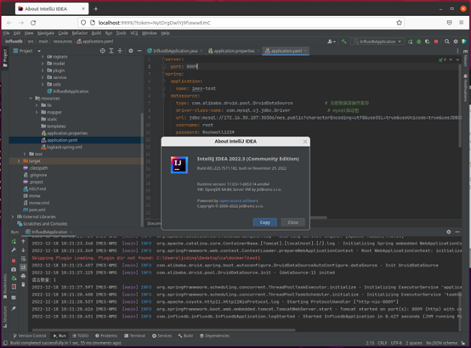Screen dimensions: 471x348
Task: Hide the Project panel with the minus icon
Action: click(139, 51)
